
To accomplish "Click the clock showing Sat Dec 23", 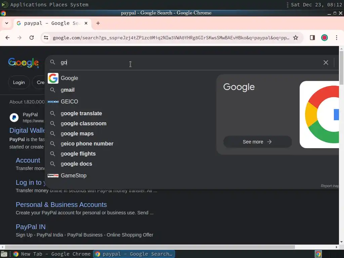I will click(x=316, y=5).
